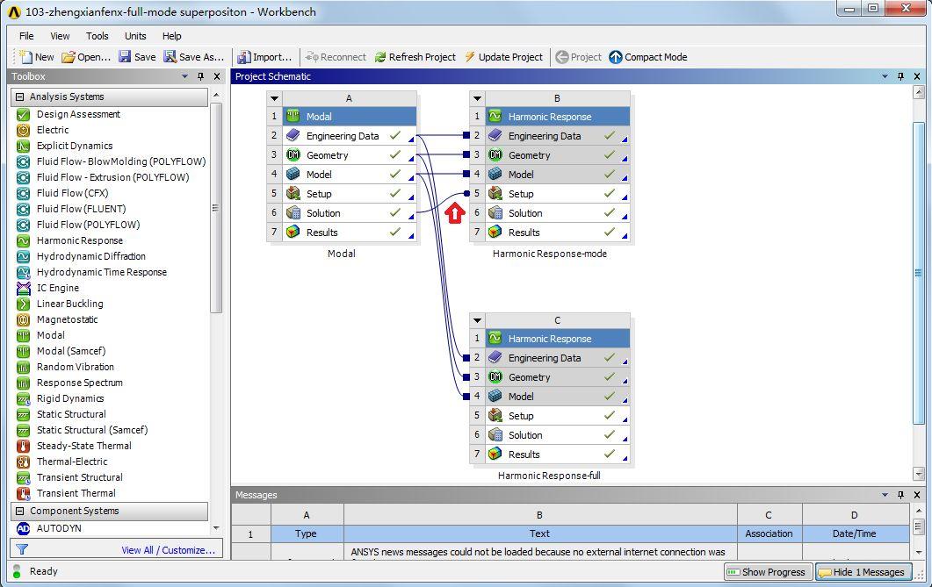The height and width of the screenshot is (587, 932).
Task: Select Rigid Dynamics in Toolbox
Action: pyautogui.click(x=70, y=398)
